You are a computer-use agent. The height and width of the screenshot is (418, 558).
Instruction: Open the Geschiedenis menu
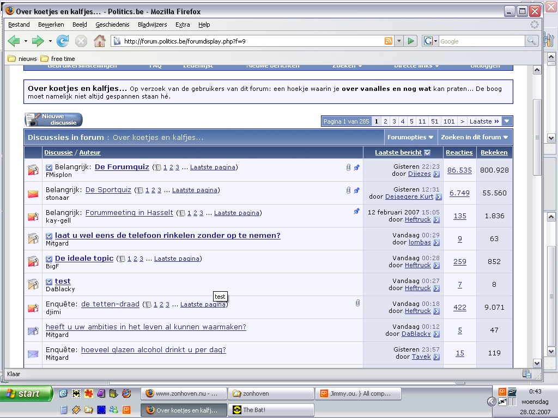pyautogui.click(x=112, y=24)
